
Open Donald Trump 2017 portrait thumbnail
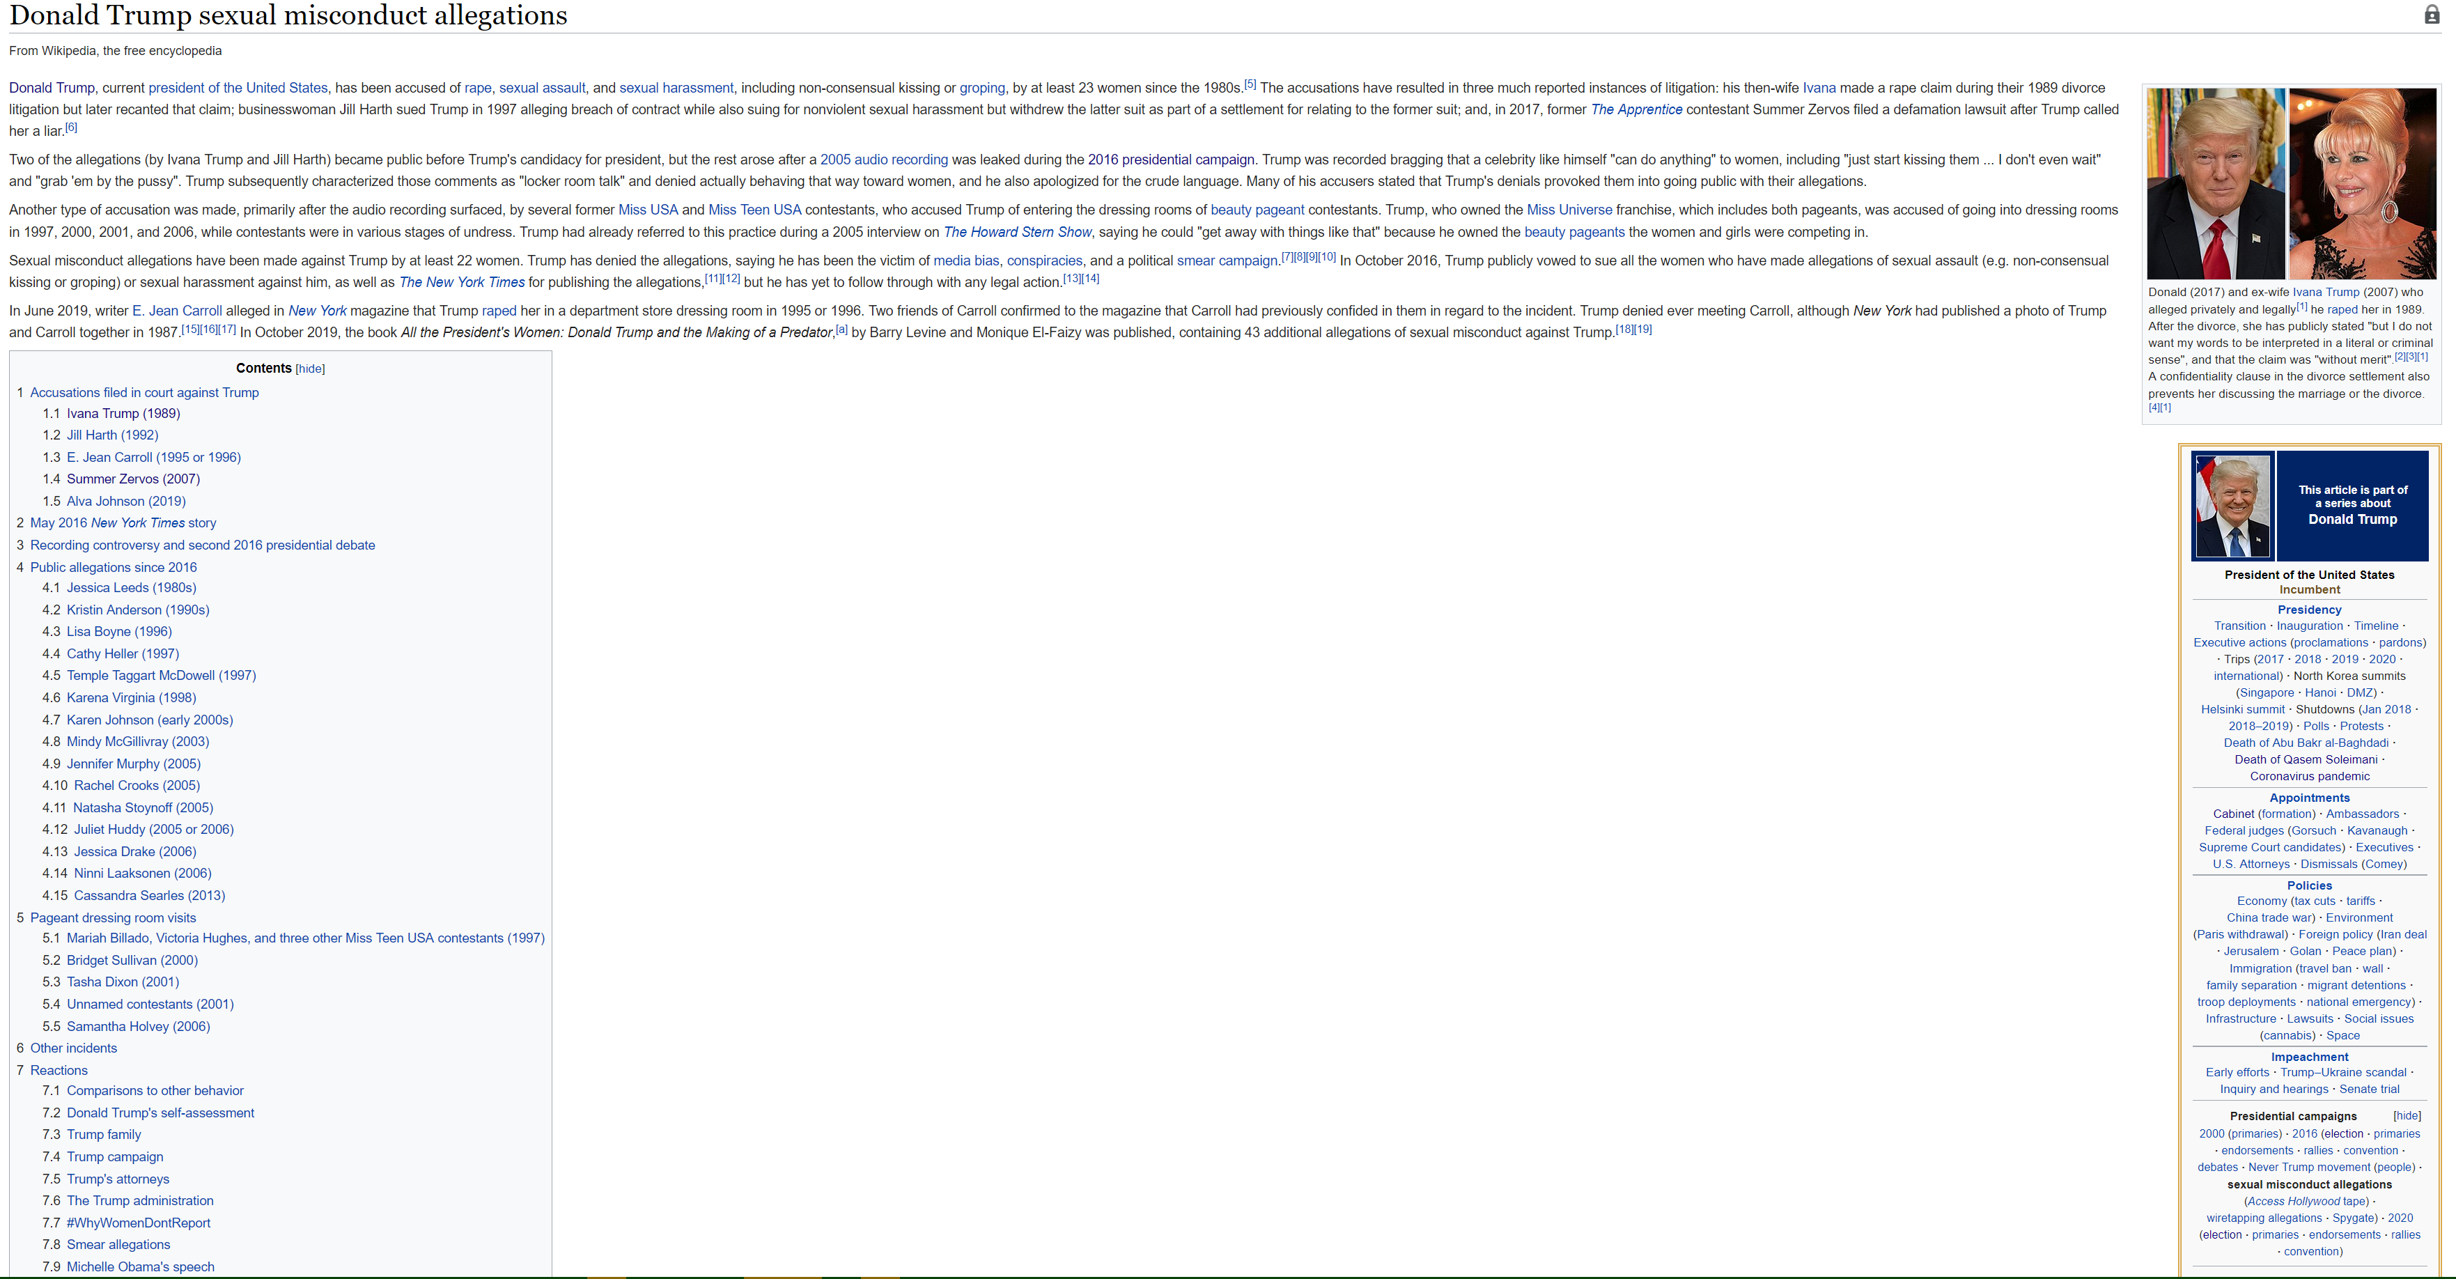2215,183
